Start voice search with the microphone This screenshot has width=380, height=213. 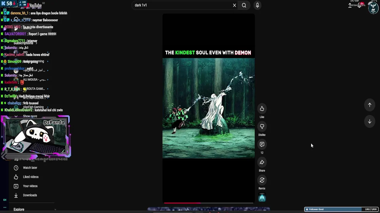[257, 5]
